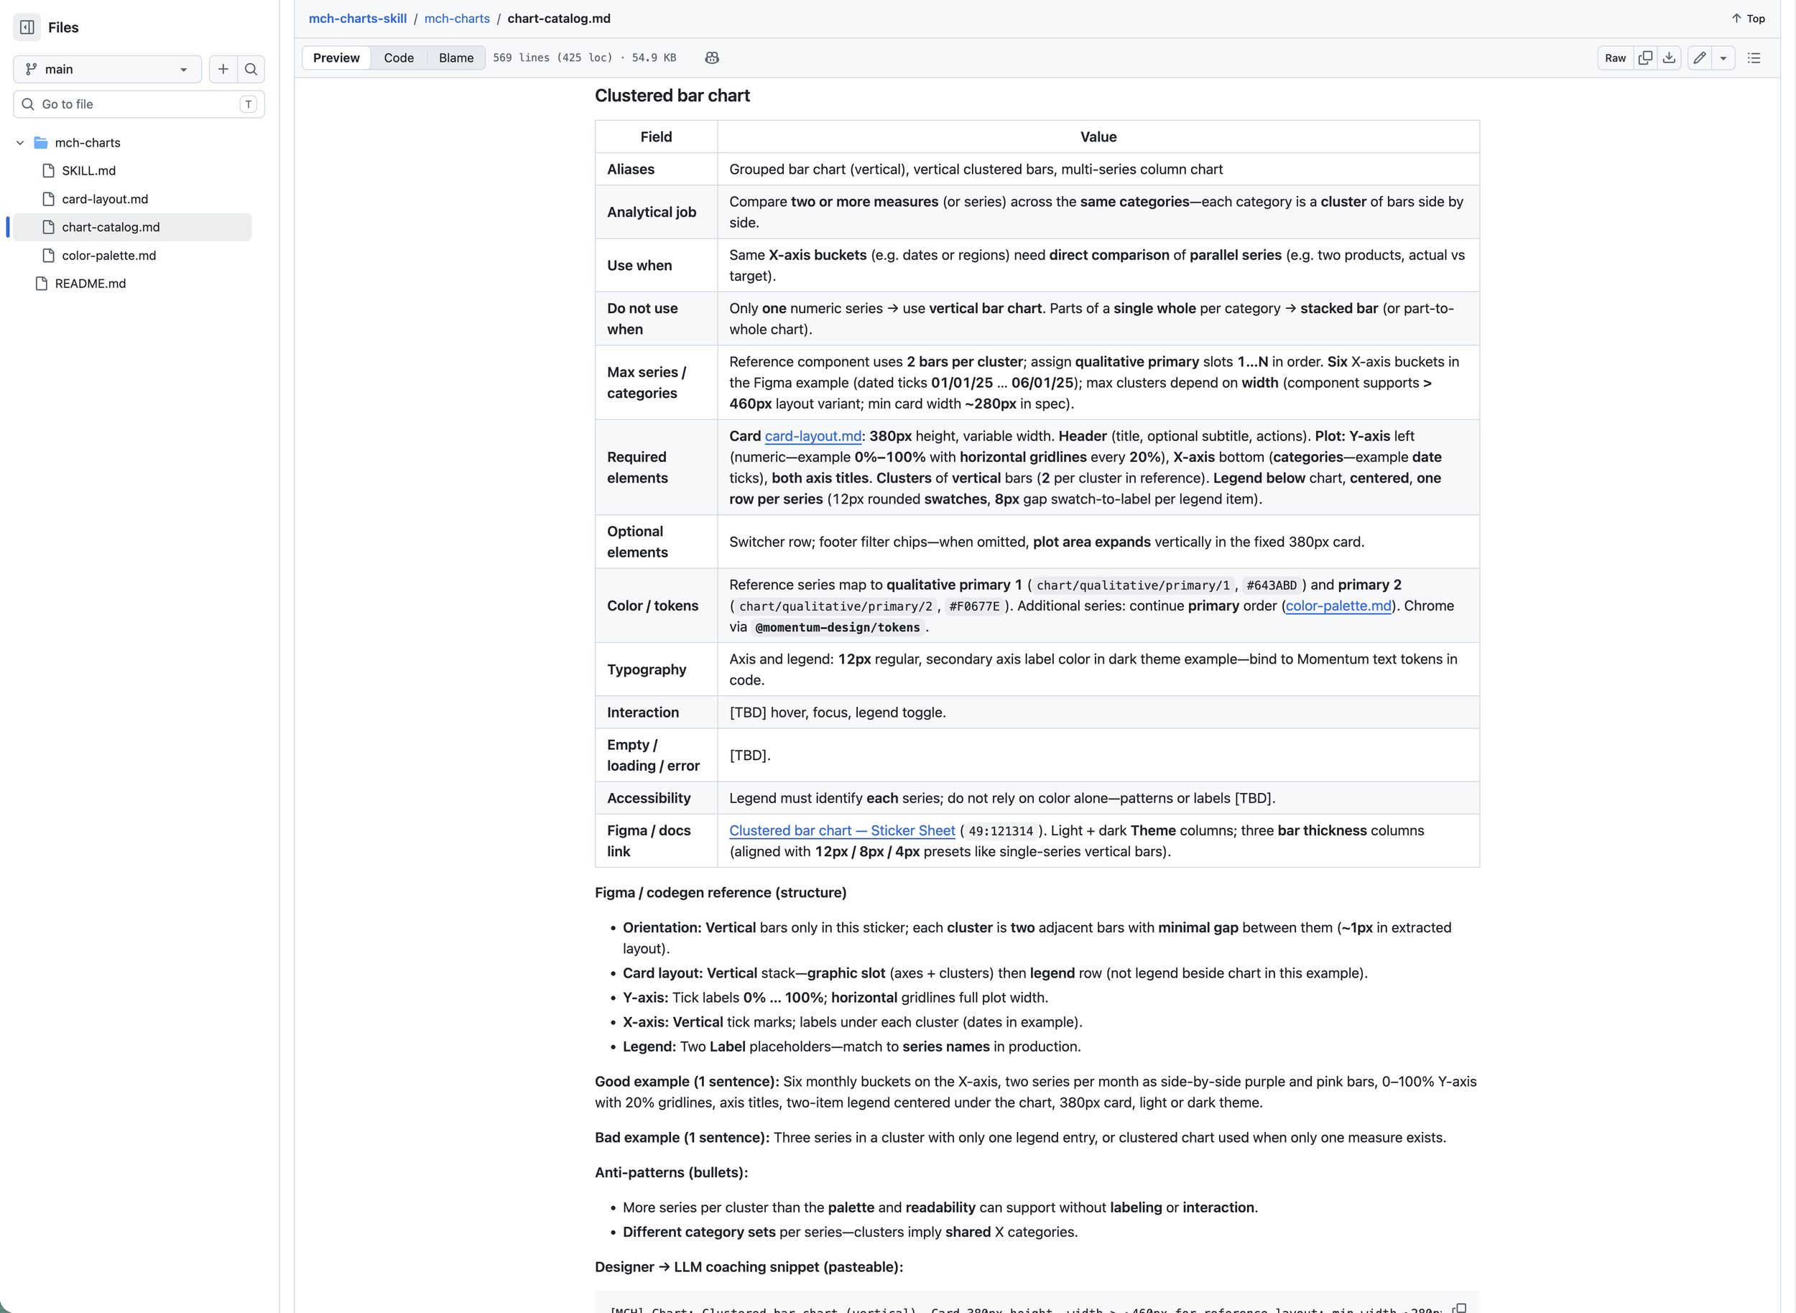Open color-palette.md in the file tree
The image size is (1796, 1313).
coord(109,255)
